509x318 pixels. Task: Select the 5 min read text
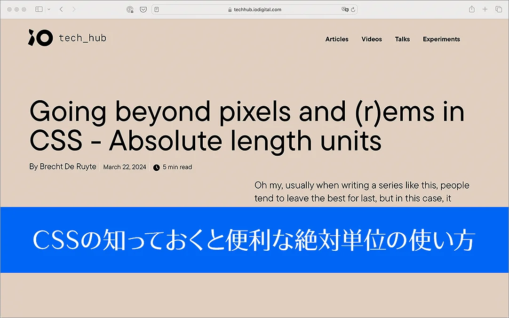click(177, 167)
